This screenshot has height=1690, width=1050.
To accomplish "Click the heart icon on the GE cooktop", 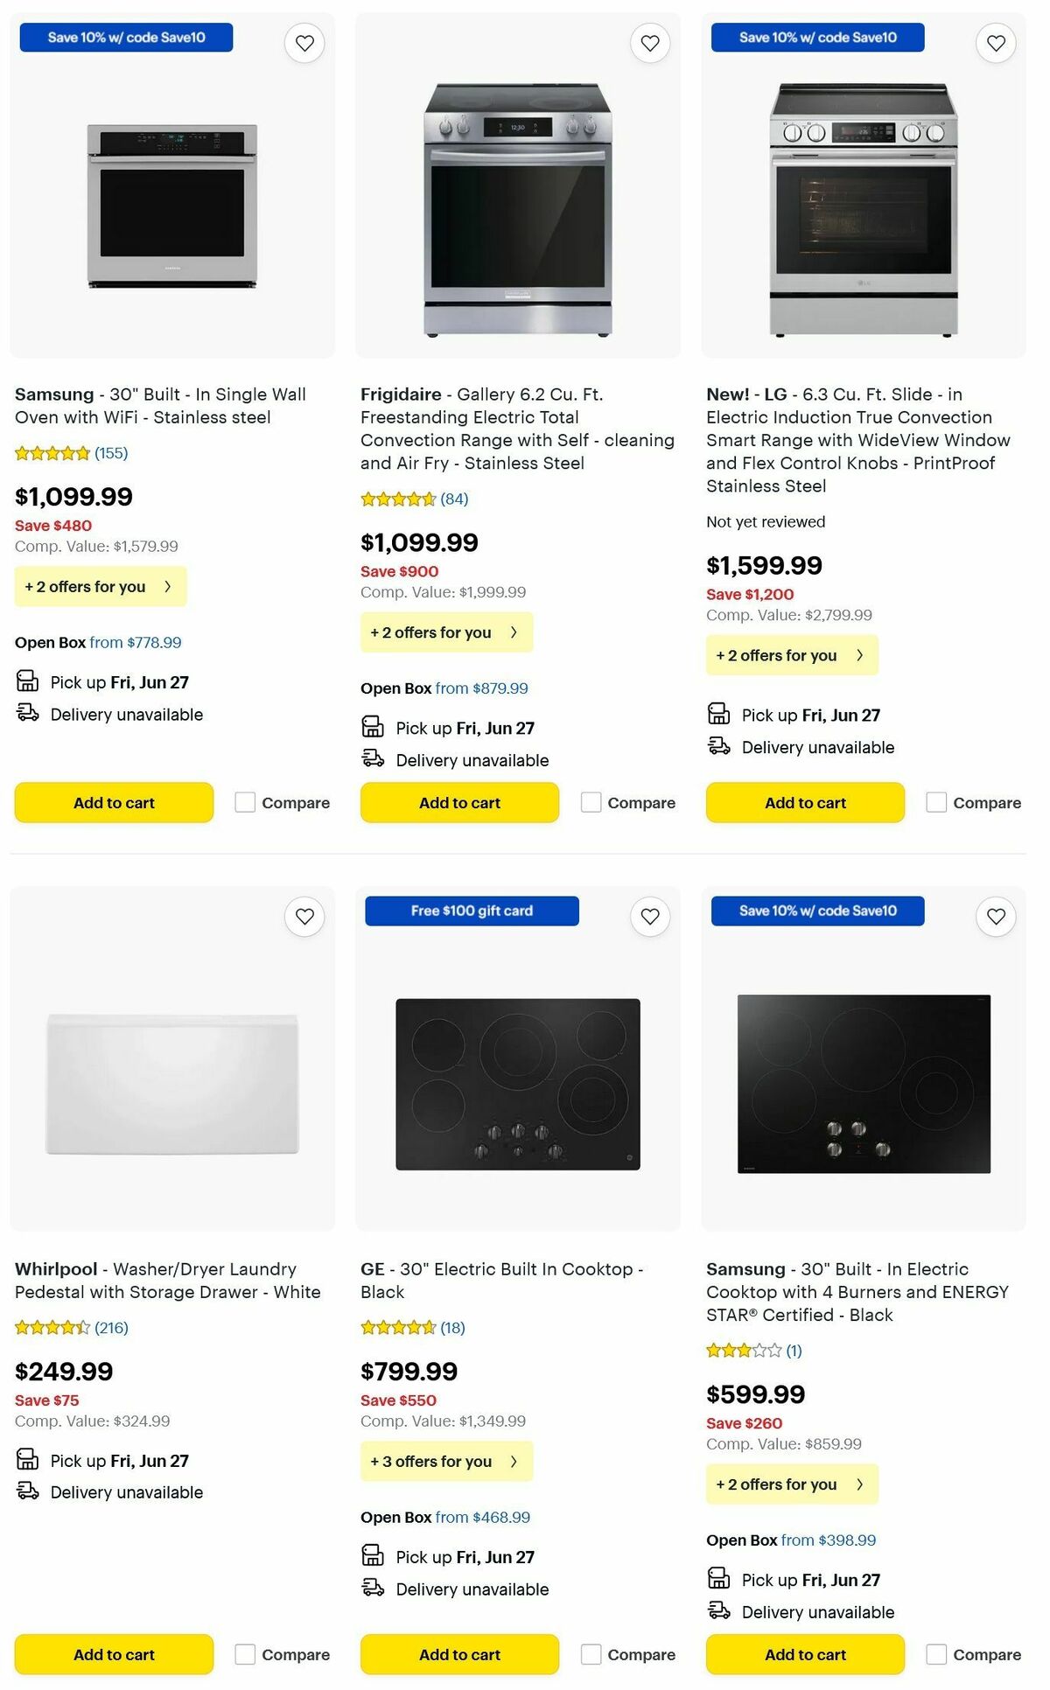I will pos(649,916).
